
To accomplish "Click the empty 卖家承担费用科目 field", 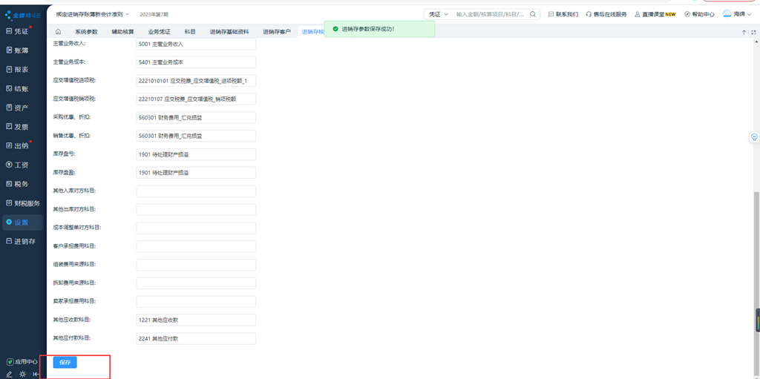I will coord(196,302).
